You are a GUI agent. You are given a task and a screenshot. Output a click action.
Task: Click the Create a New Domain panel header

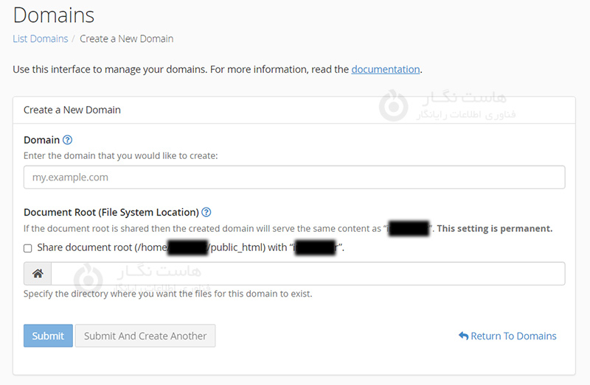[x=72, y=110]
